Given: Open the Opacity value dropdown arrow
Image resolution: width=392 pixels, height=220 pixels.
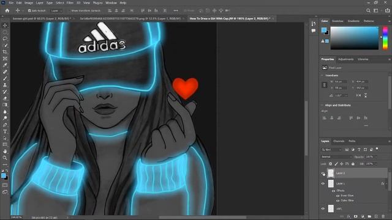Looking at the screenshot, I should [375, 157].
